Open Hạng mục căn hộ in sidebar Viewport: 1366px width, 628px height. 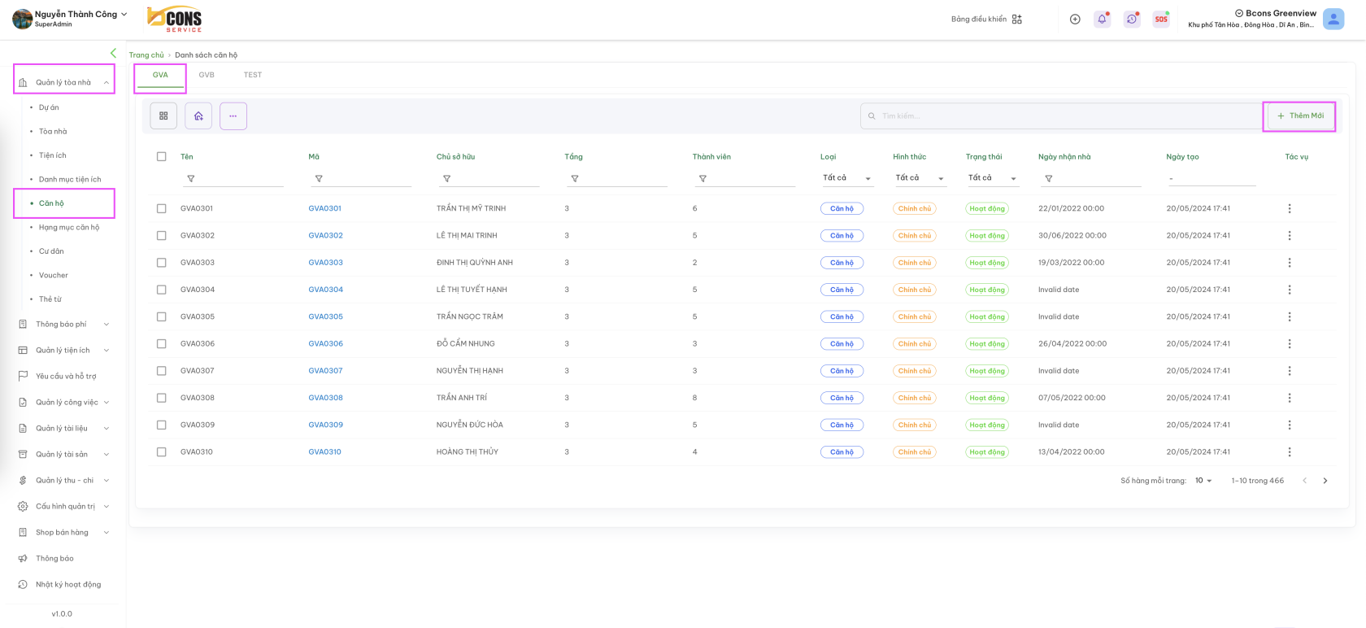(69, 227)
